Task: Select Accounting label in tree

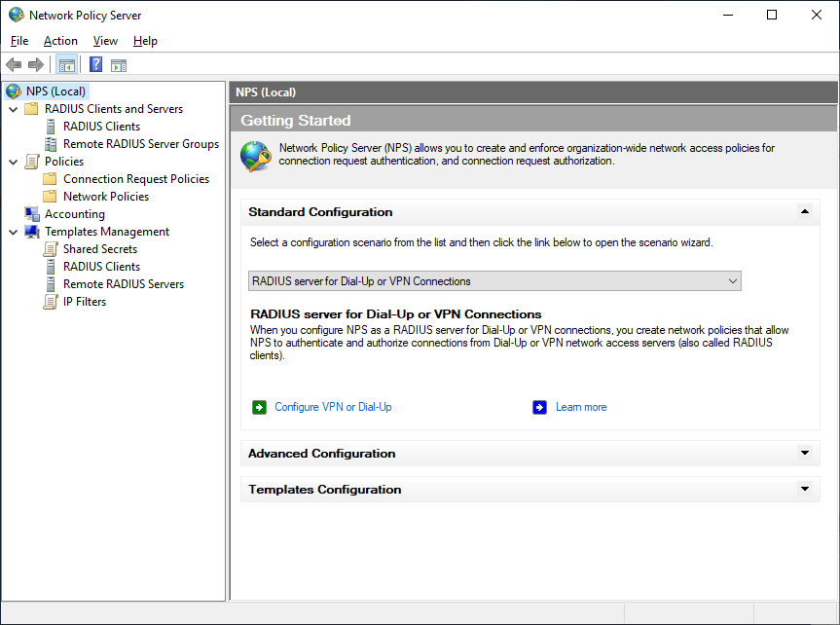Action: [x=75, y=214]
